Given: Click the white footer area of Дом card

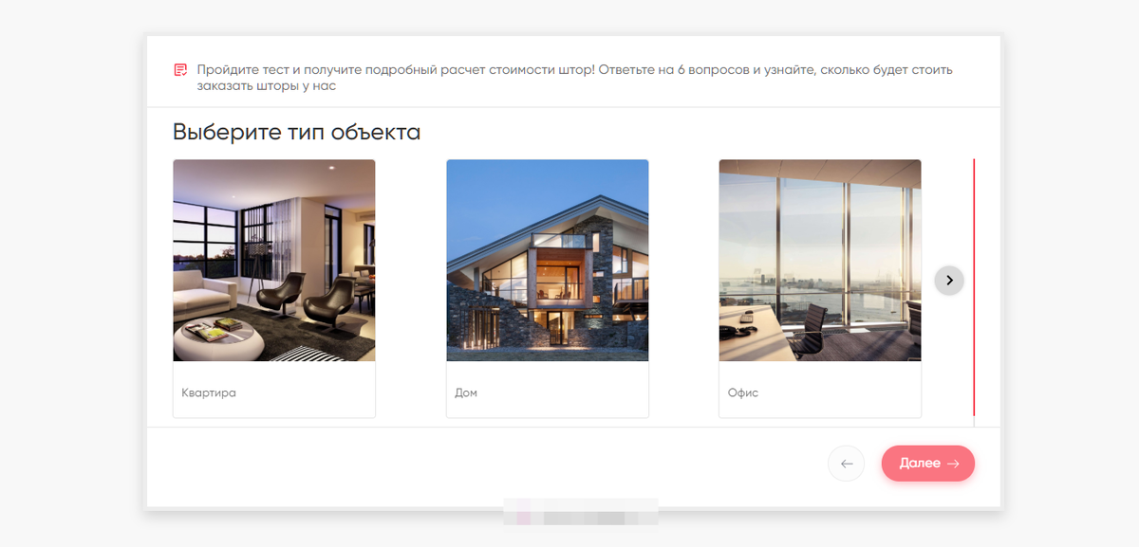Looking at the screenshot, I should 548,389.
